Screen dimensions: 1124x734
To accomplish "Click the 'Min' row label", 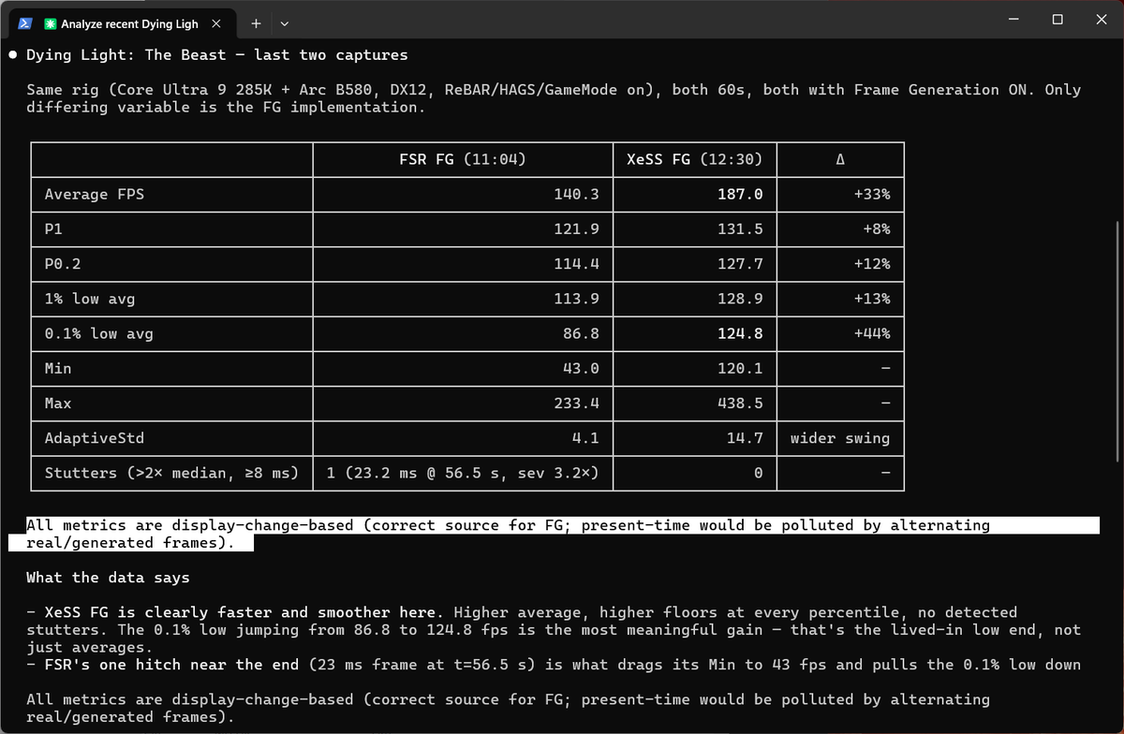I will click(58, 368).
